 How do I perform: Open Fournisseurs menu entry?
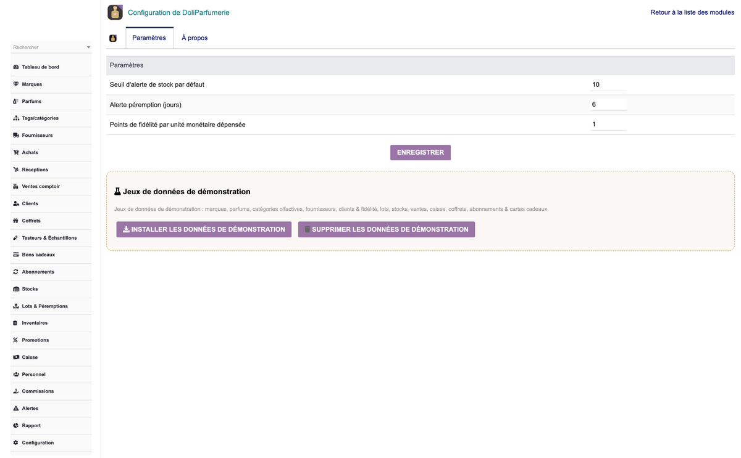point(37,135)
